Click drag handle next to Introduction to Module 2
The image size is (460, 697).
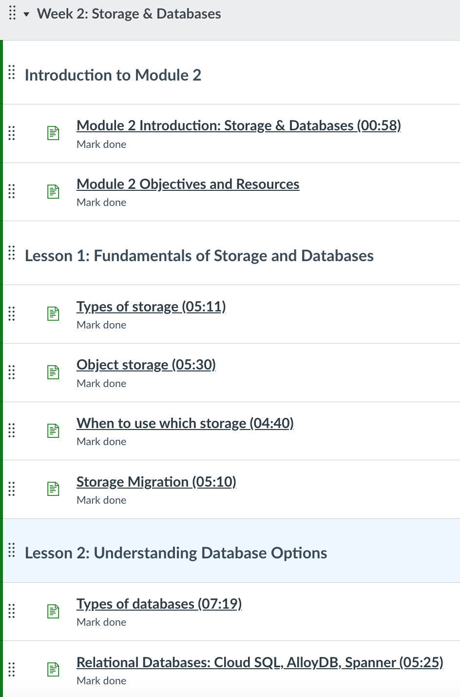(x=12, y=72)
